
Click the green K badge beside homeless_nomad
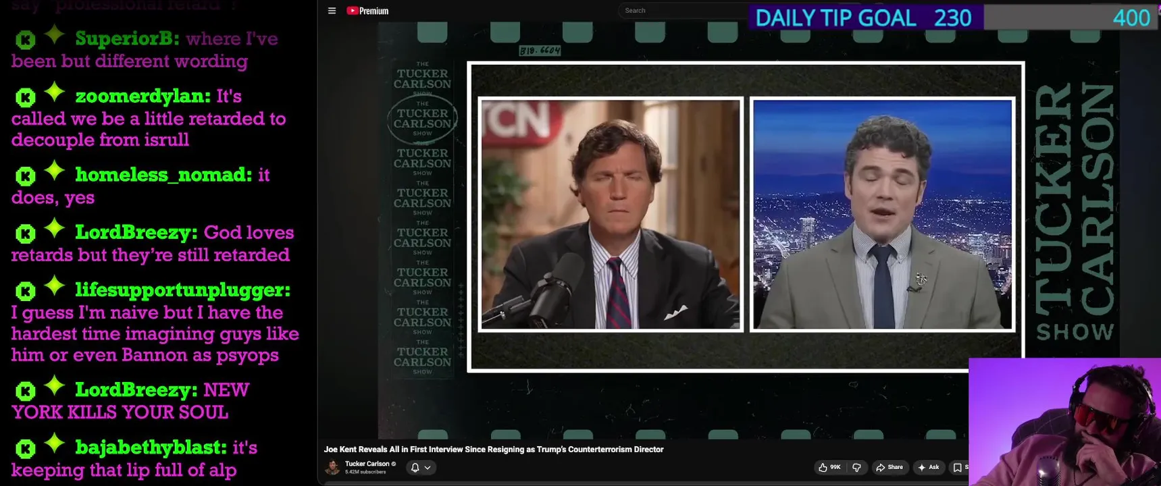pos(25,176)
